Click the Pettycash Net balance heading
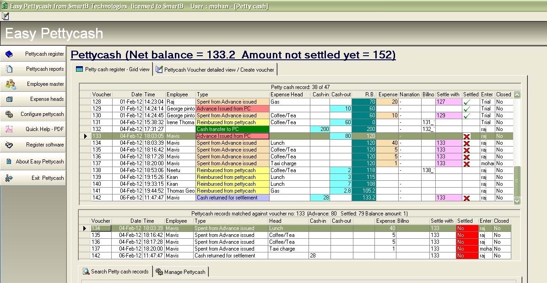 [x=233, y=55]
